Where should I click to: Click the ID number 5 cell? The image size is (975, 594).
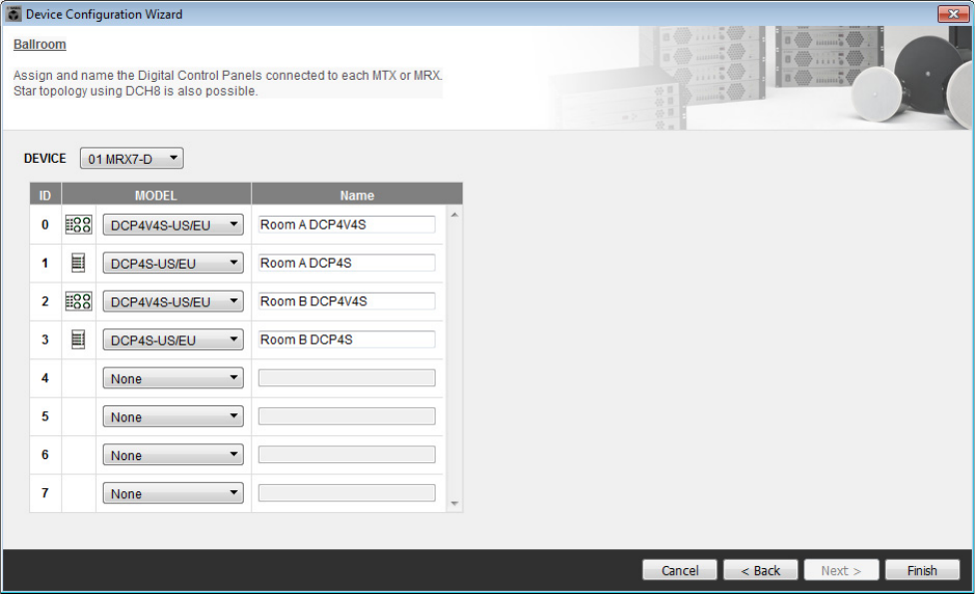tap(45, 416)
